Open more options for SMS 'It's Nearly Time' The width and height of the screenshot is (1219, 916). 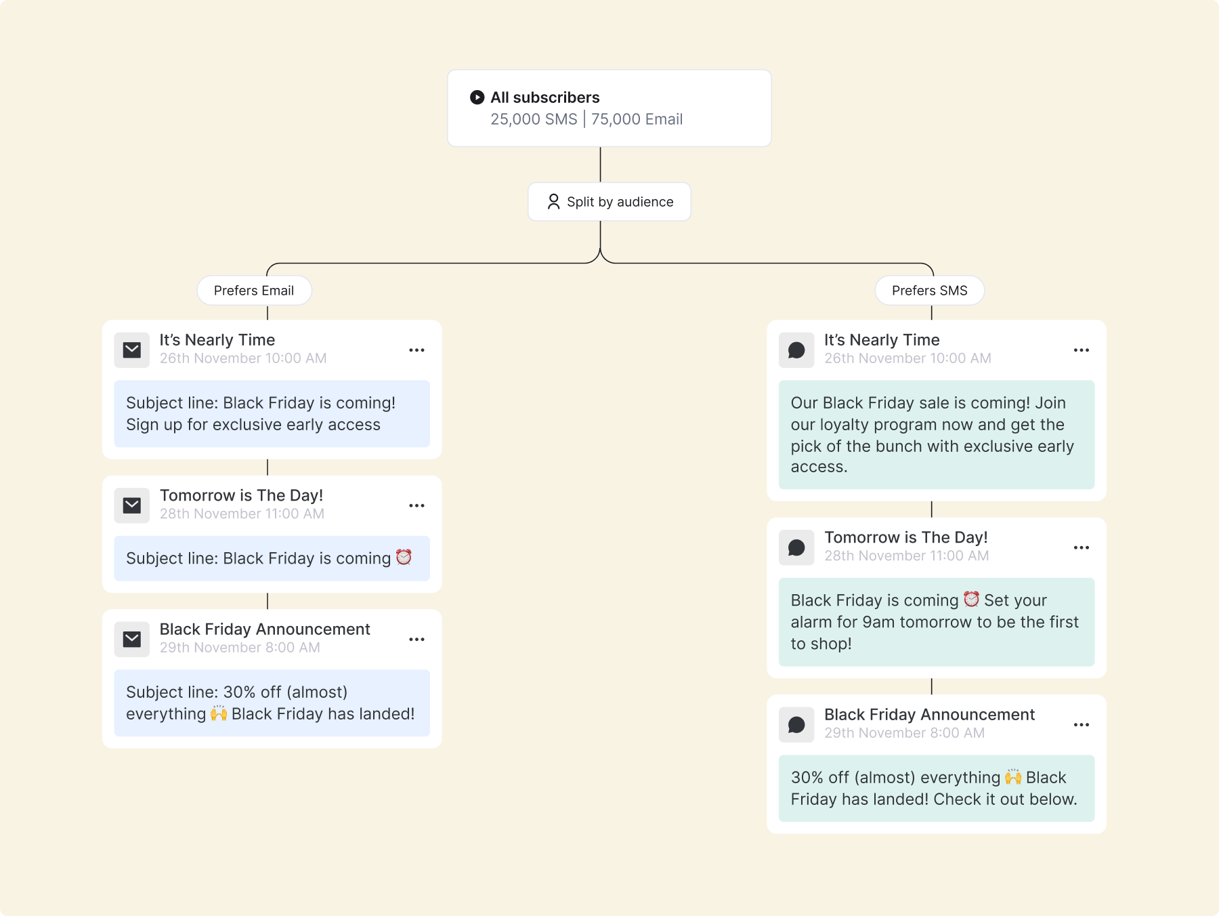tap(1082, 350)
